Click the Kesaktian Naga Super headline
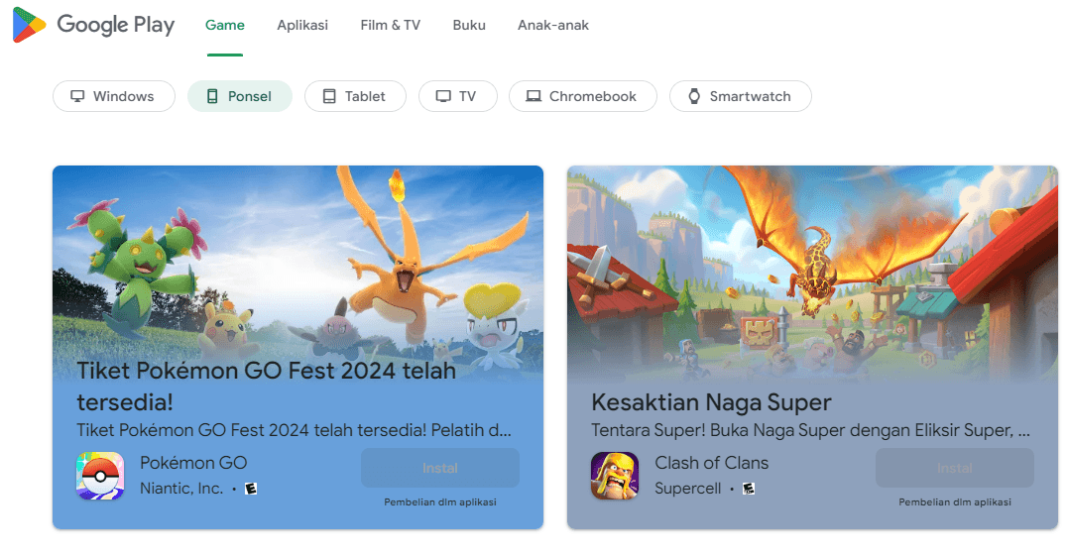 point(711,402)
